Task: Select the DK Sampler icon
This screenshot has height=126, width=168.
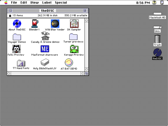Action: pyautogui.click(x=74, y=24)
